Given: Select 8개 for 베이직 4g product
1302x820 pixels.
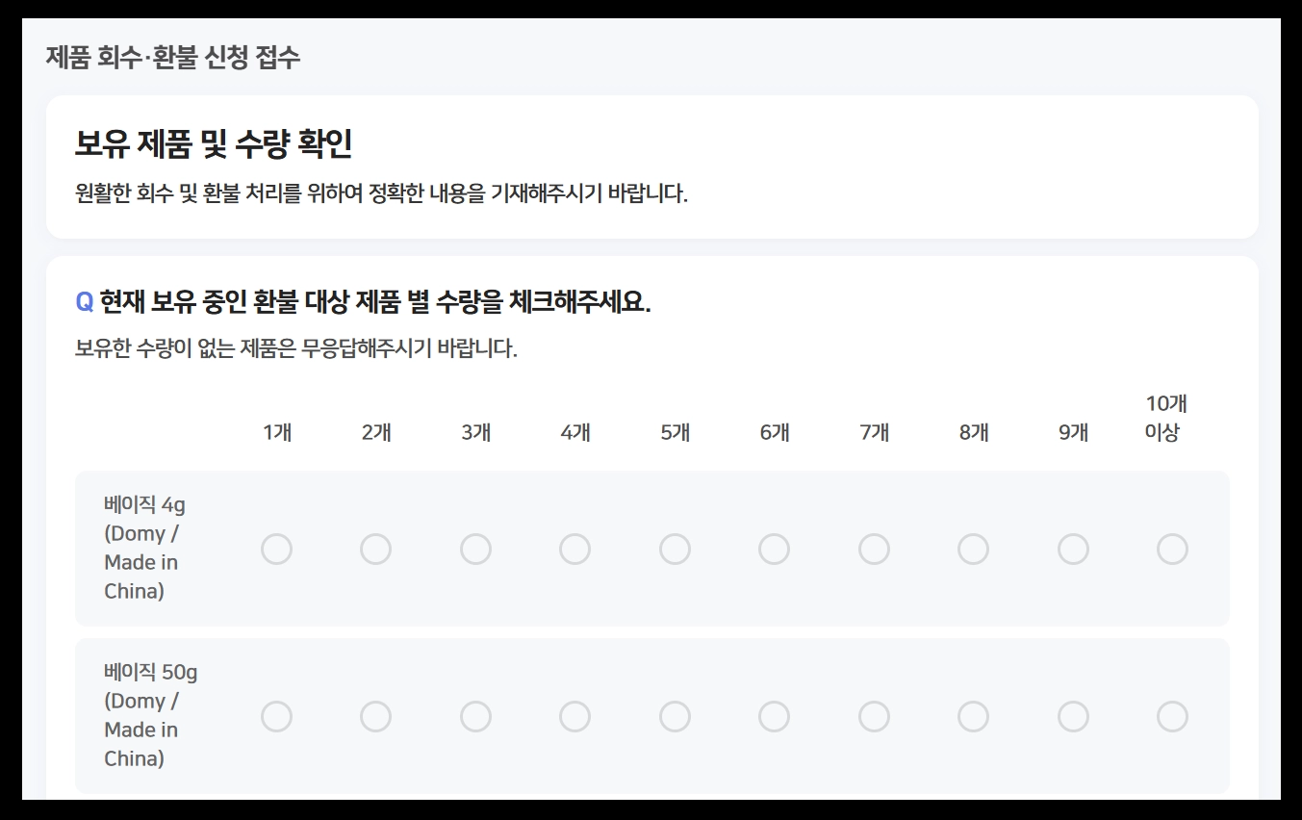Looking at the screenshot, I should coord(973,549).
